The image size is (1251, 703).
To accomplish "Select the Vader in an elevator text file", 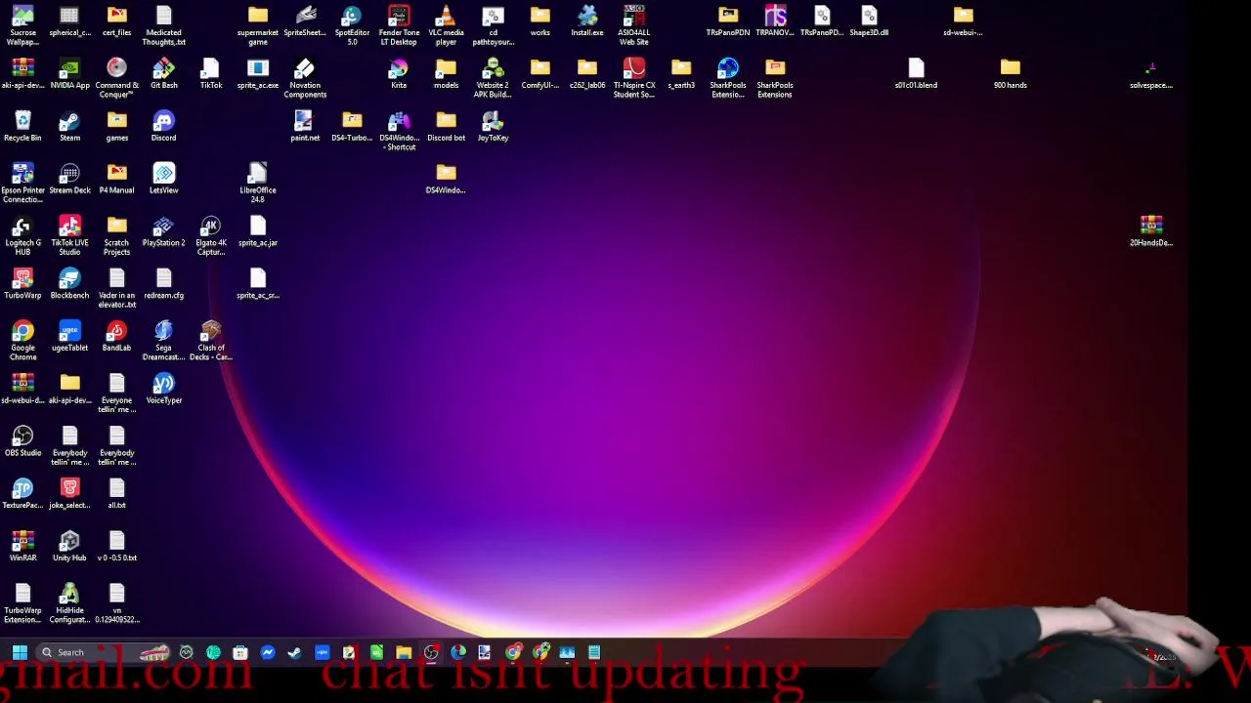I will point(116,289).
